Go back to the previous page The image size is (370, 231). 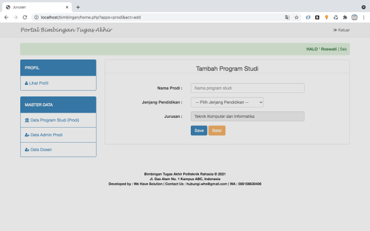point(6,17)
